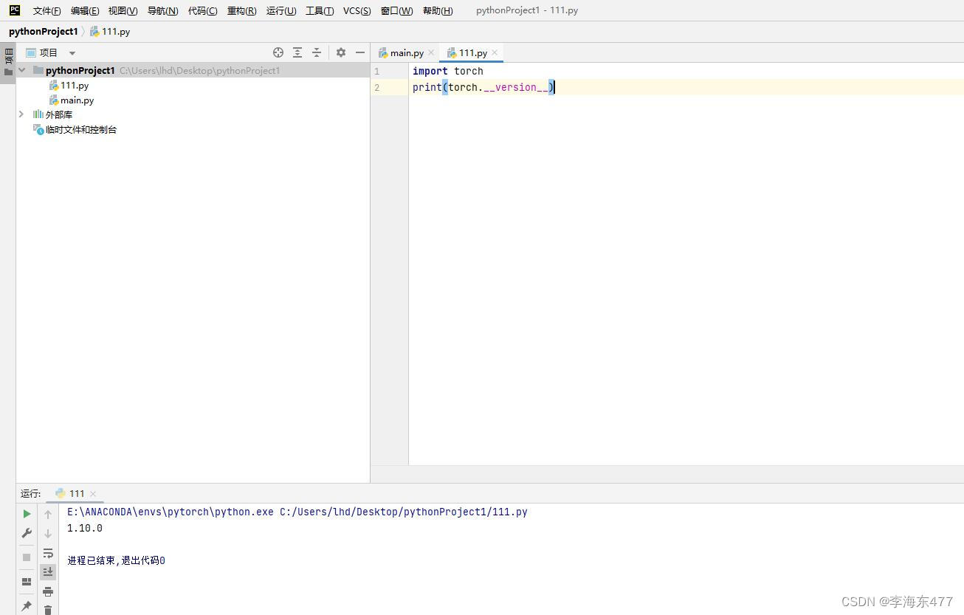Viewport: 964px width, 615px height.
Task: Click the locate opened file icon
Action: coord(278,52)
